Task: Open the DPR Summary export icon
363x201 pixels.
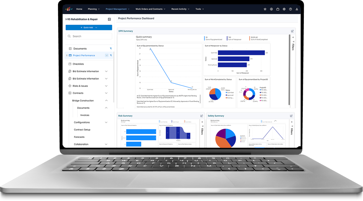Action: pyautogui.click(x=292, y=31)
